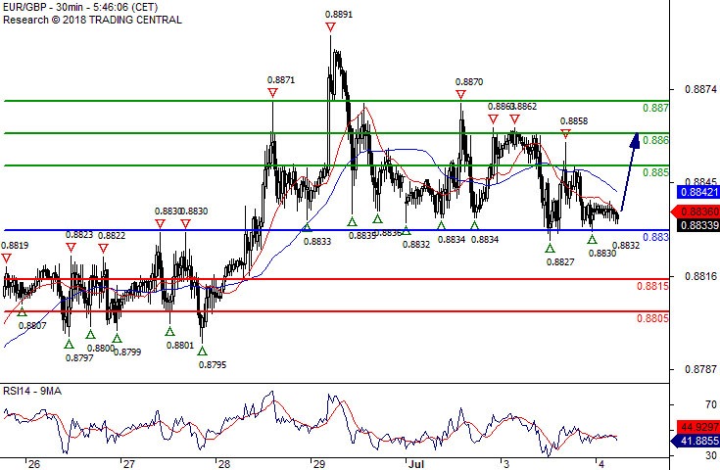This screenshot has width=720, height=470.
Task: Click the green triangle marker above 0.8827
Action: pos(550,249)
